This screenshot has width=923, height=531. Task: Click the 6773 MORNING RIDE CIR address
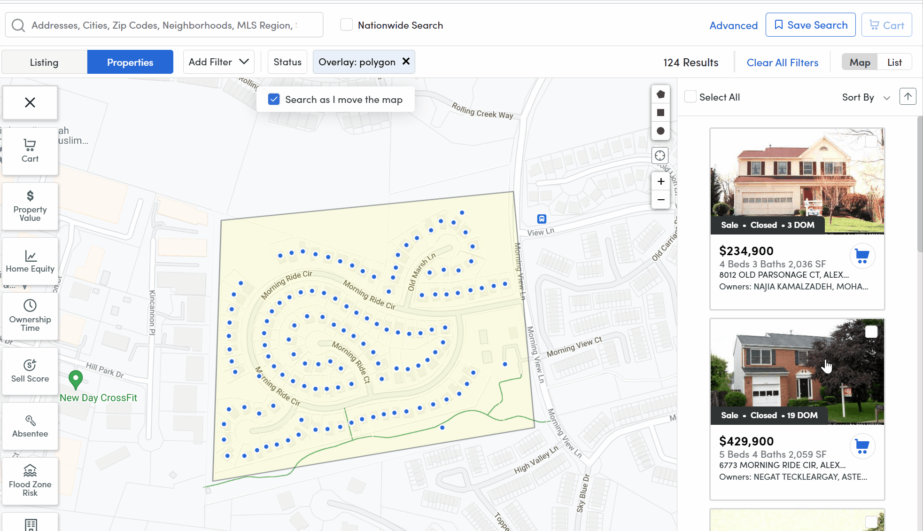(x=782, y=465)
